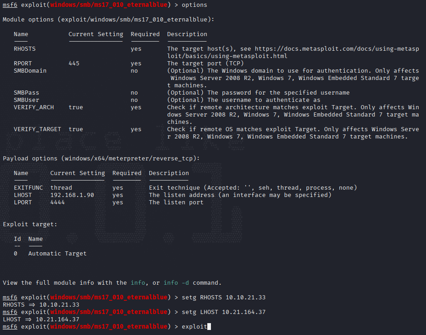Click the LPORT value 4444
Screen dimensions: 426x335
pos(58,202)
